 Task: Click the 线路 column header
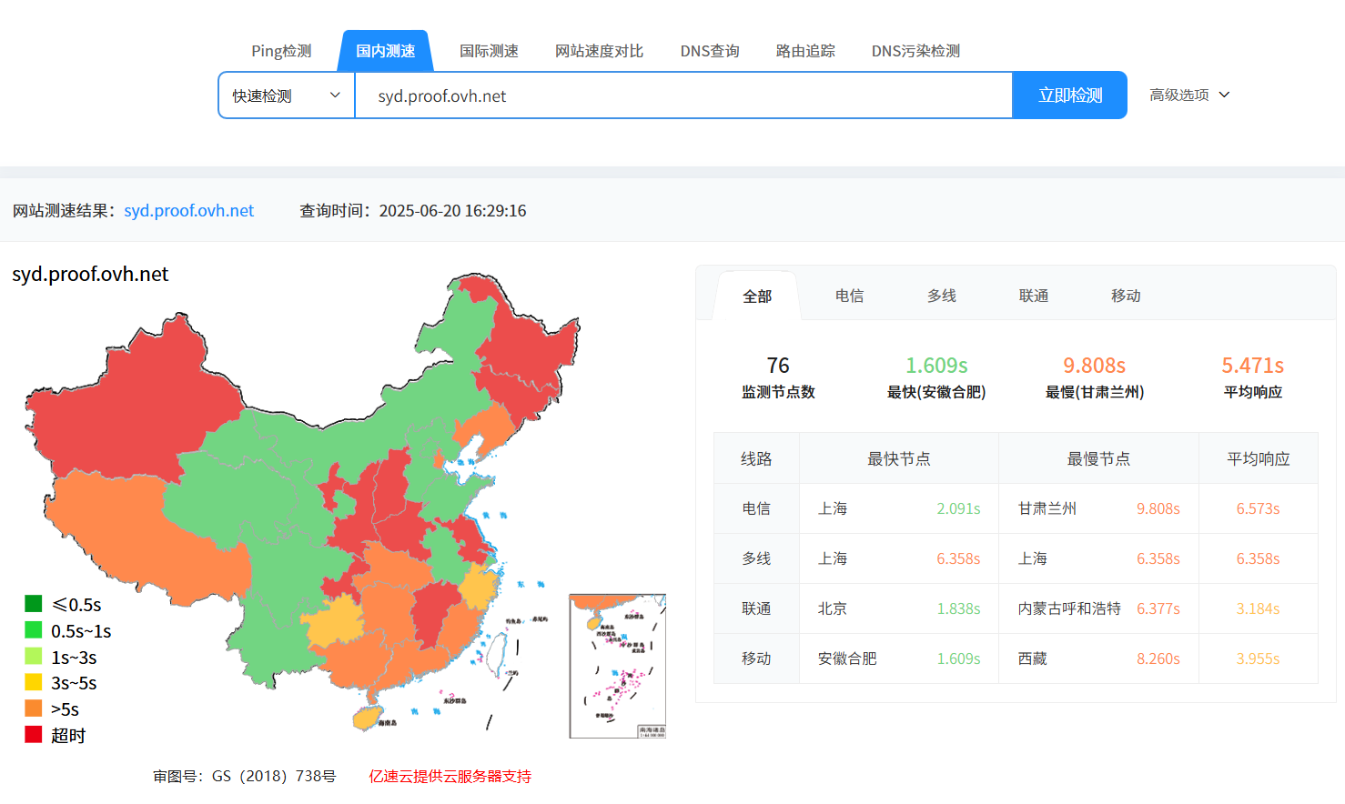click(756, 458)
